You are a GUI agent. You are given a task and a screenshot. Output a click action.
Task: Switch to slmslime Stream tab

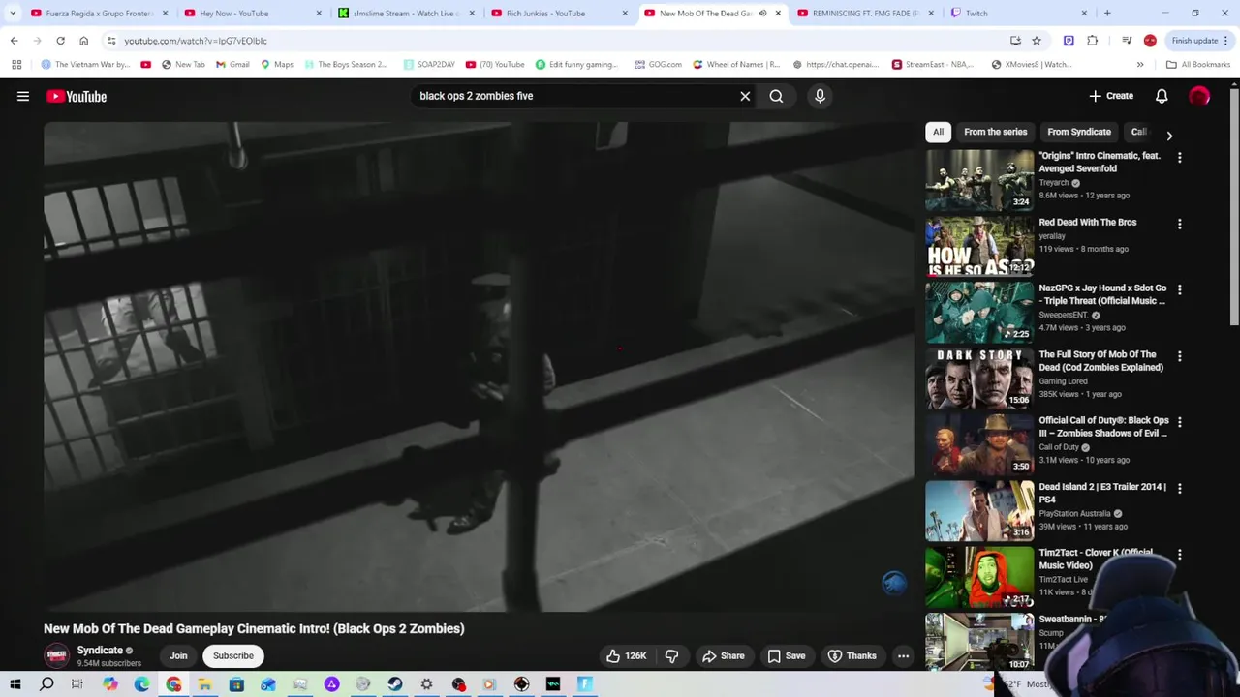pos(405,14)
